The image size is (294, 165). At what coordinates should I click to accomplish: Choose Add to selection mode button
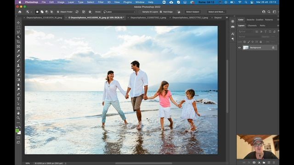(42, 12)
